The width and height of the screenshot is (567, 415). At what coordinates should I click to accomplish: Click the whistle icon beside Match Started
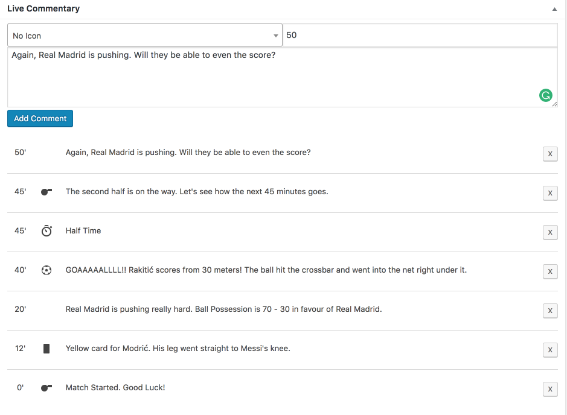click(x=46, y=387)
